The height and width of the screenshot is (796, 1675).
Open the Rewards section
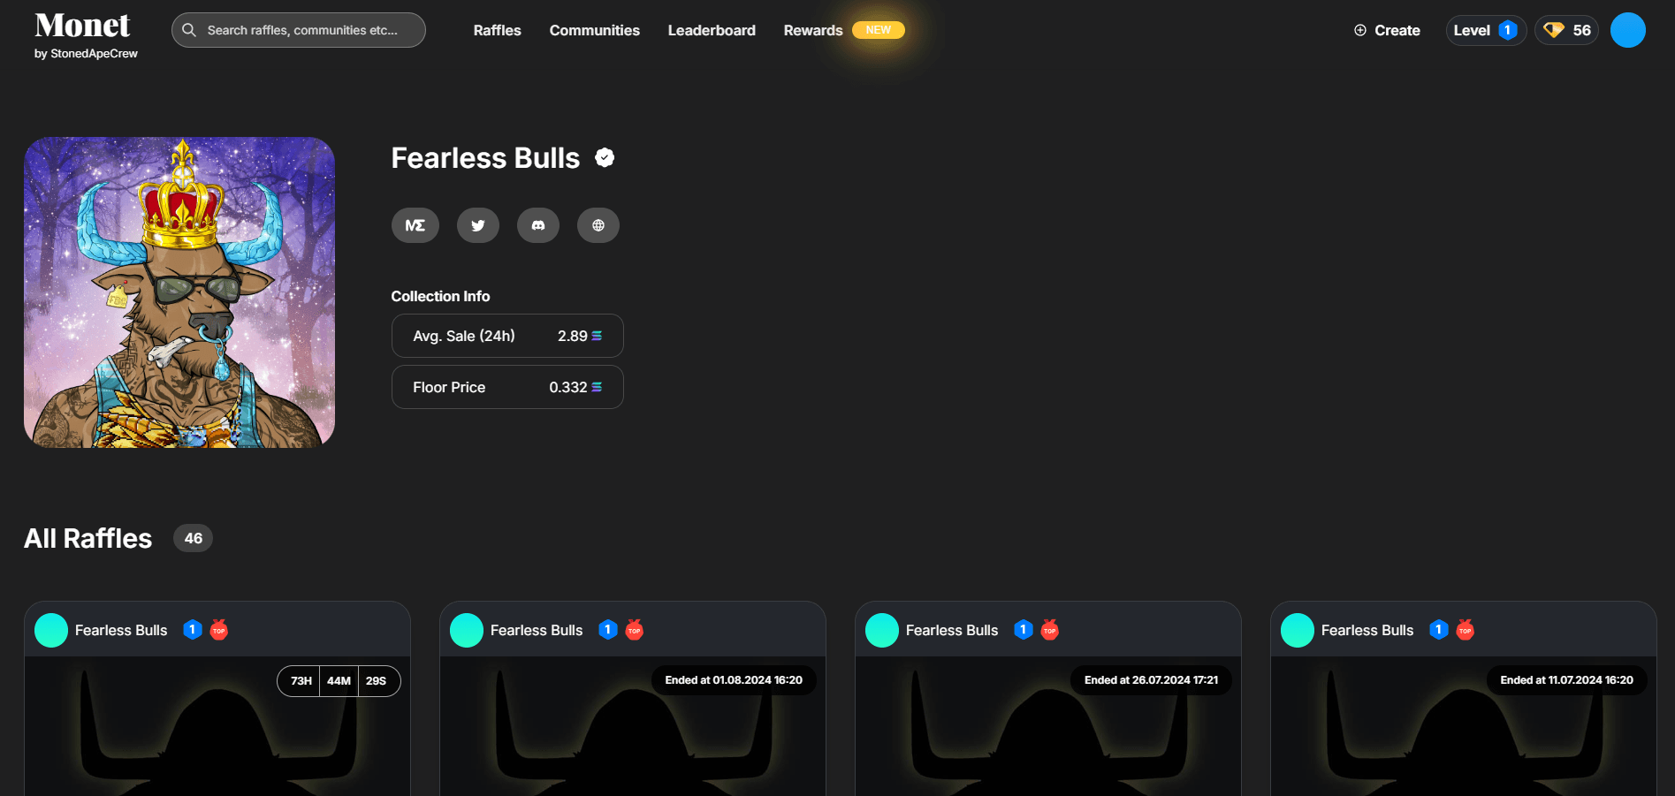[813, 30]
